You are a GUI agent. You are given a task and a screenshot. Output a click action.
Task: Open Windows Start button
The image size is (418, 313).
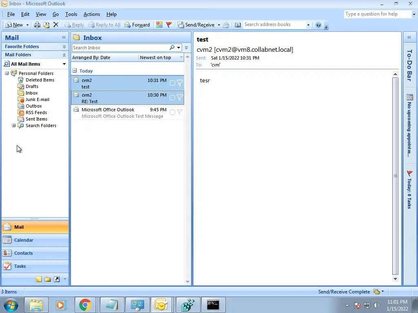(x=11, y=305)
